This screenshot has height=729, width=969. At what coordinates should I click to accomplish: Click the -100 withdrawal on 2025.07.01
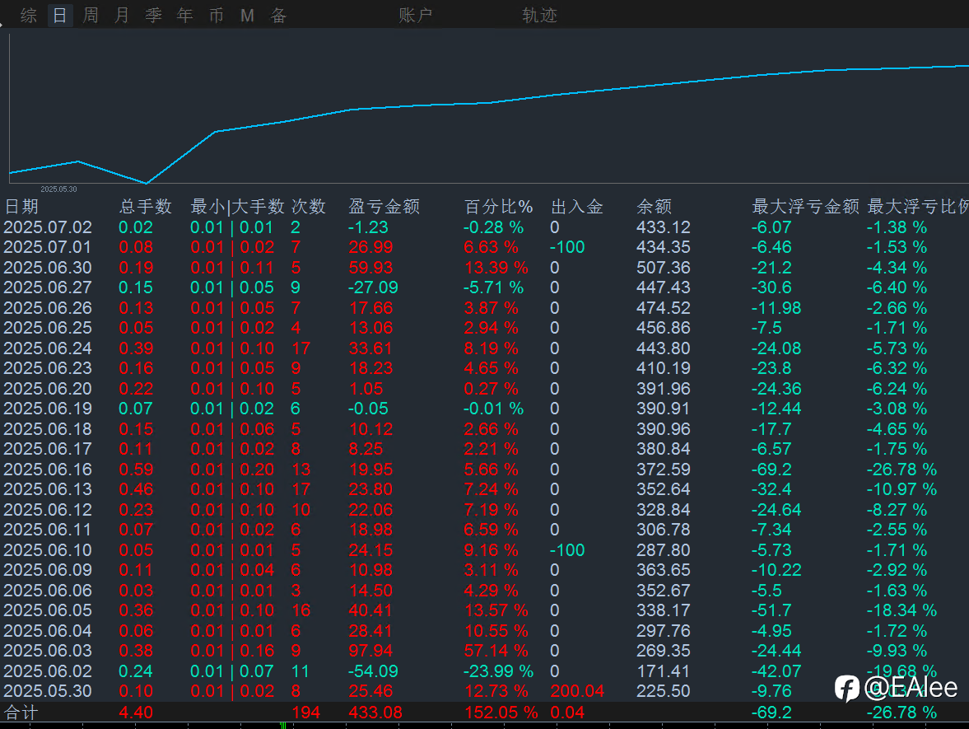pos(567,247)
